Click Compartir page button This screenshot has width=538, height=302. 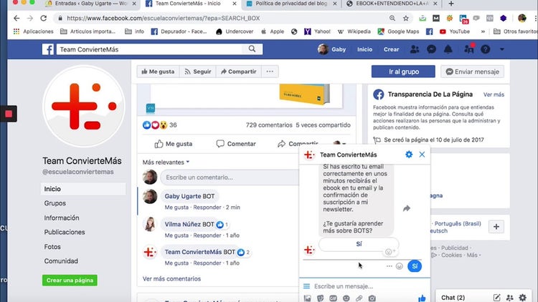click(238, 72)
